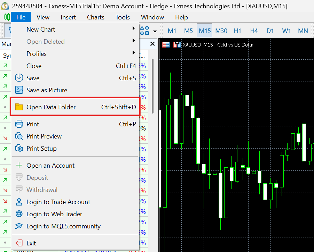
Task: Switch chart timeframe to H1
Action: click(237, 31)
